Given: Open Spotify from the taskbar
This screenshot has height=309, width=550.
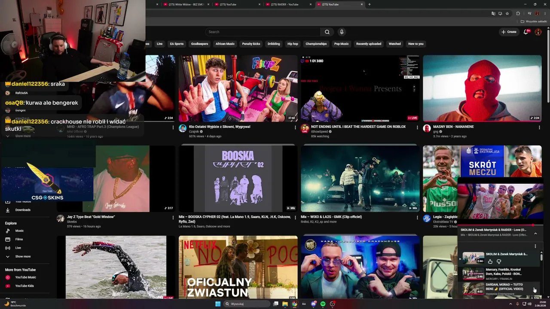Looking at the screenshot, I should [323, 304].
